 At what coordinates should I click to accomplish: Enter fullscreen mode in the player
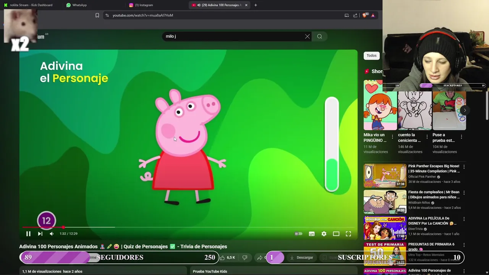click(x=348, y=234)
